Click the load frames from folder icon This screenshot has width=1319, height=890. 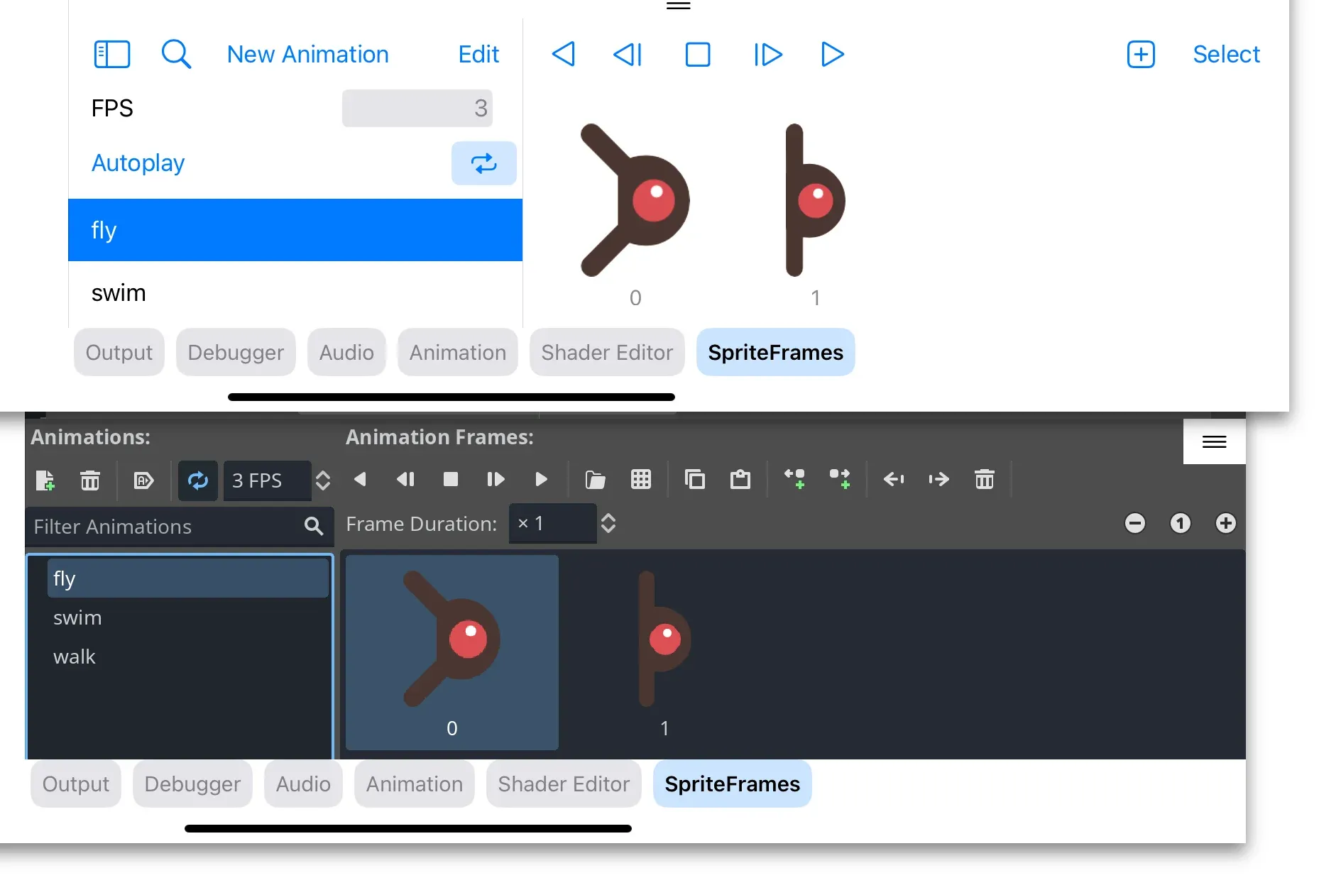(x=595, y=480)
